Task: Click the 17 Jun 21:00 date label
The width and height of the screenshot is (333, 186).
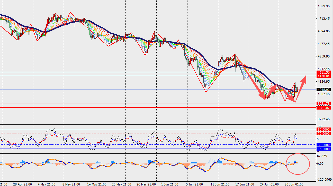Action: tap(245, 184)
